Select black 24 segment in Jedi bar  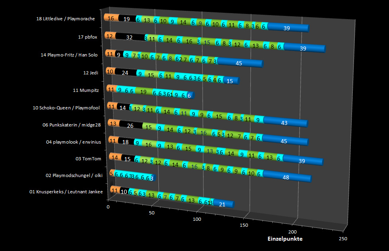pos(125,72)
